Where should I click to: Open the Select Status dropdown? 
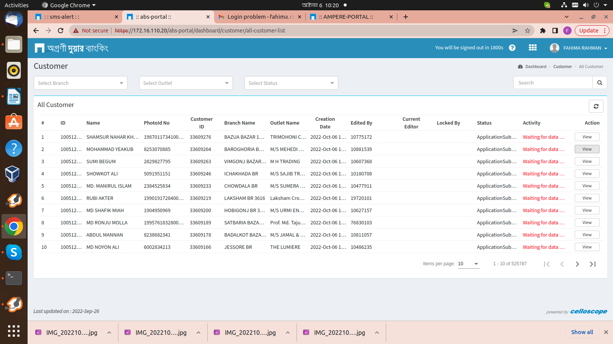pyautogui.click(x=291, y=83)
